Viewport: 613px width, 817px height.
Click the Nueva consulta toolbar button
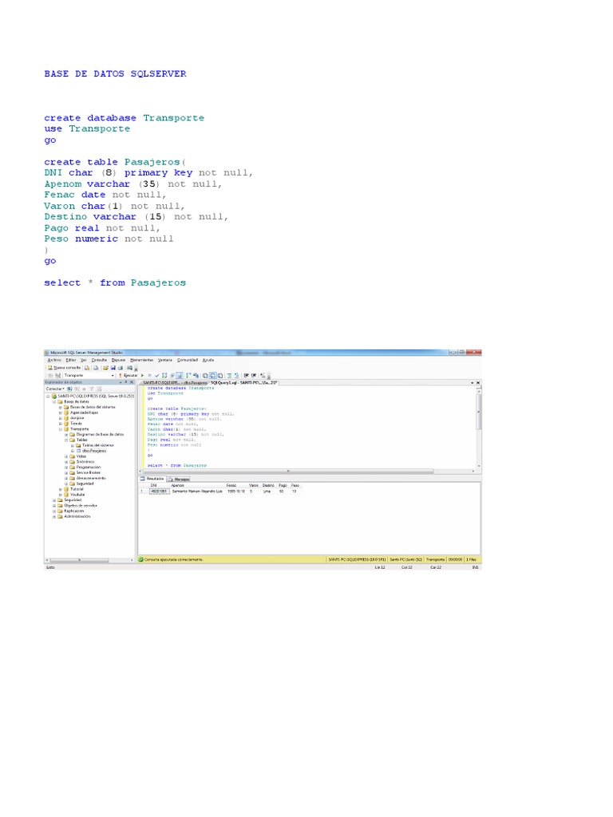(x=62, y=367)
